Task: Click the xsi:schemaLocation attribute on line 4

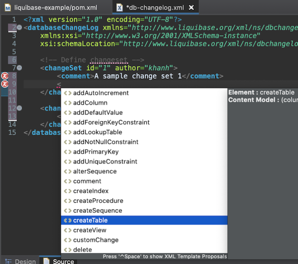Action: click(x=169, y=44)
